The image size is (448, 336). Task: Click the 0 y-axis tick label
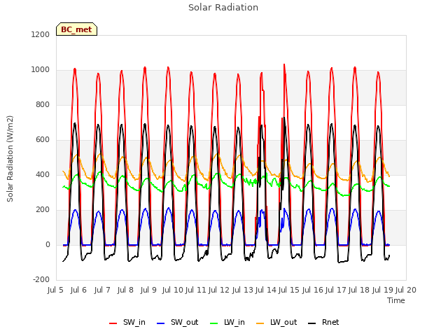coord(48,244)
